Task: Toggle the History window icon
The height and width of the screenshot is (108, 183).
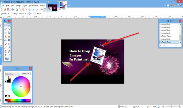Action: [x=168, y=5]
